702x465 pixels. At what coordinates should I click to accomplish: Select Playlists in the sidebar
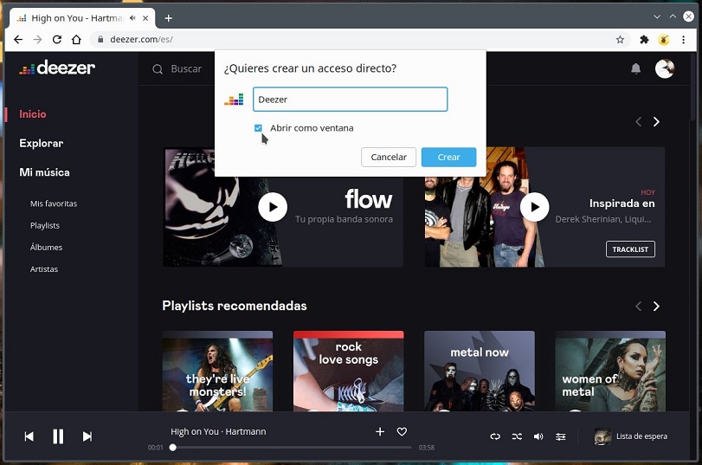(45, 225)
